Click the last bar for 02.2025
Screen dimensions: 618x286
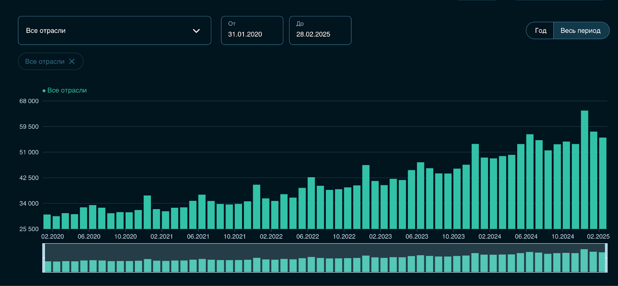point(603,183)
